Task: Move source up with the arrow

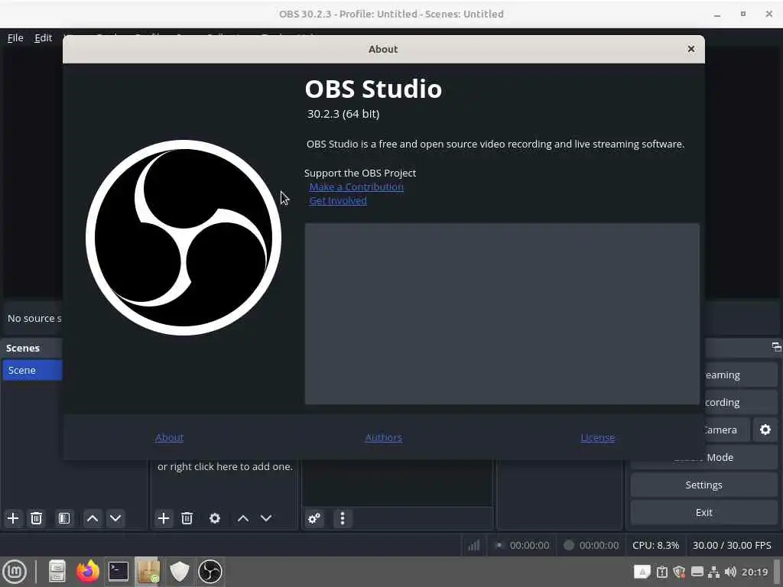Action: pyautogui.click(x=243, y=518)
